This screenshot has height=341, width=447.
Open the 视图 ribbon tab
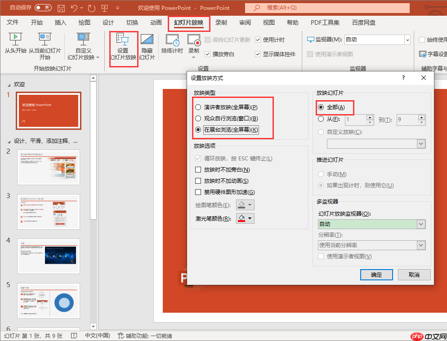click(268, 22)
